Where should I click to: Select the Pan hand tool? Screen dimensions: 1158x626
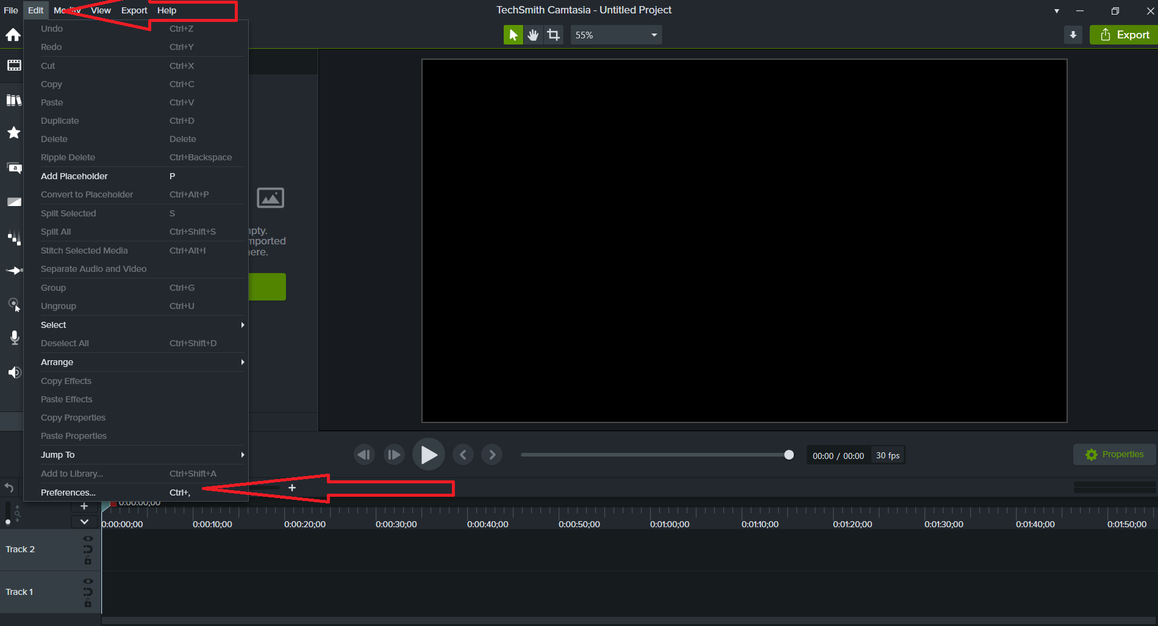click(x=533, y=35)
